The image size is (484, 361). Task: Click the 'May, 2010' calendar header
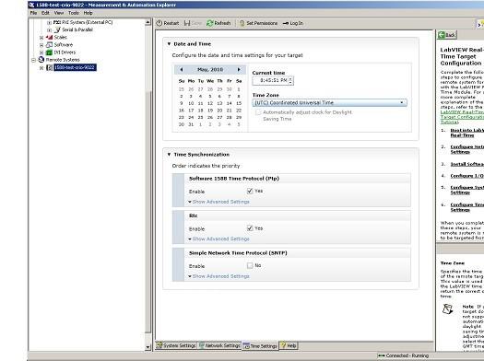click(x=210, y=70)
